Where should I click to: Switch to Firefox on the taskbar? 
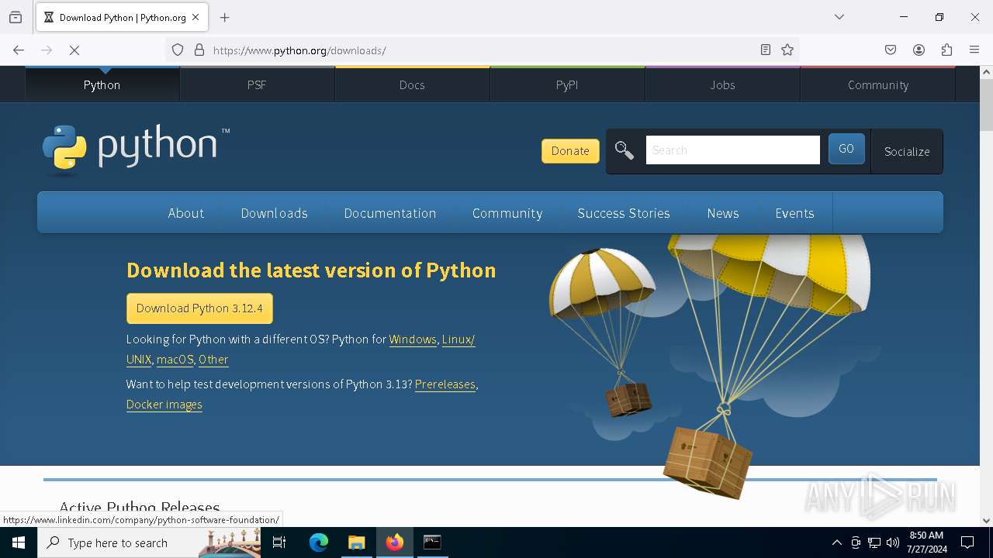395,542
